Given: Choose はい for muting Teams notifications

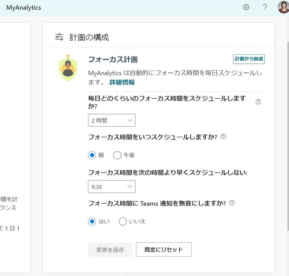Looking at the screenshot, I should click(92, 222).
